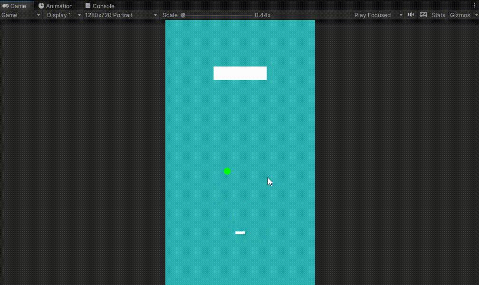Image resolution: width=479 pixels, height=285 pixels.
Task: Mute game audio with the speaker icon
Action: click(x=411, y=15)
